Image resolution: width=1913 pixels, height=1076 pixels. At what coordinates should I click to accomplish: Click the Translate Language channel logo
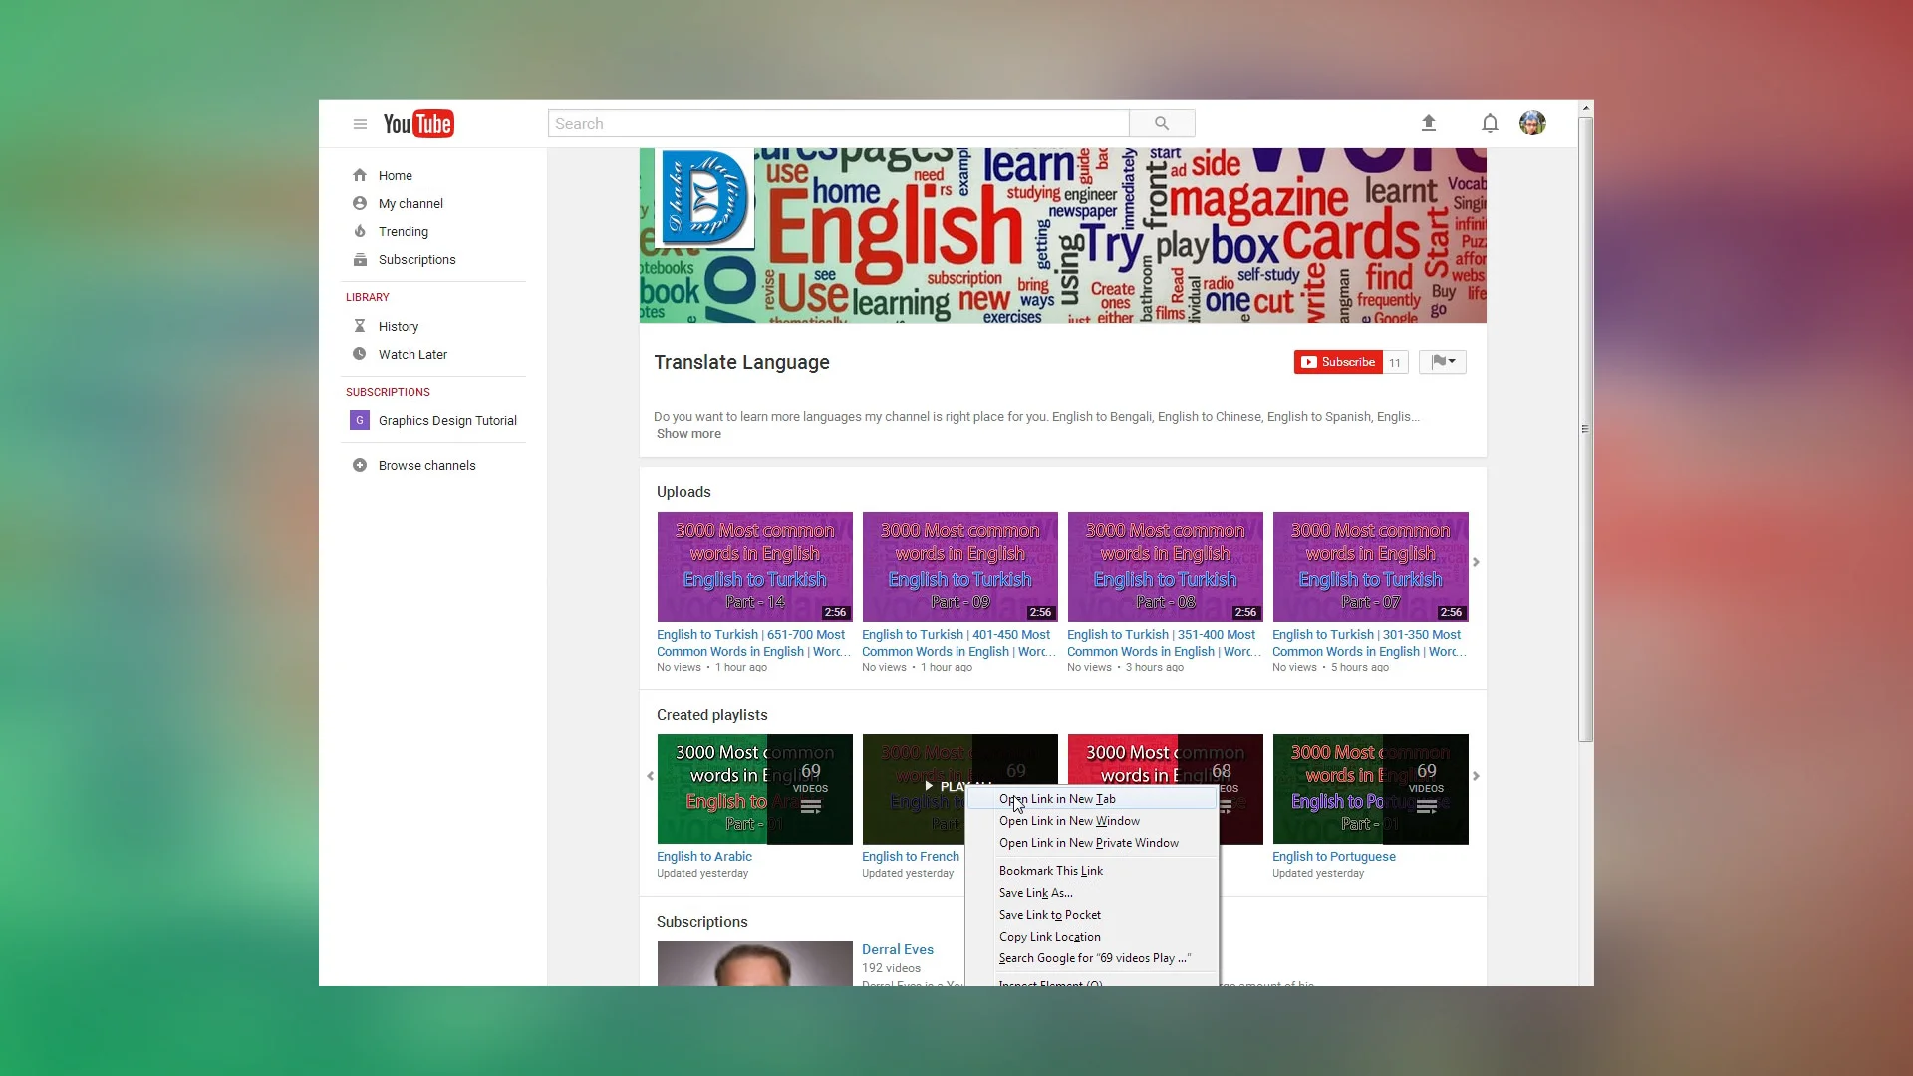tap(704, 197)
